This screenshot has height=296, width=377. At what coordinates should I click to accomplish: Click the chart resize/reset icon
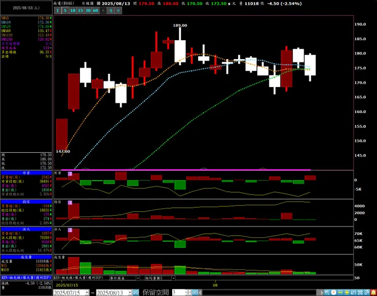pyautogui.click(x=354, y=292)
